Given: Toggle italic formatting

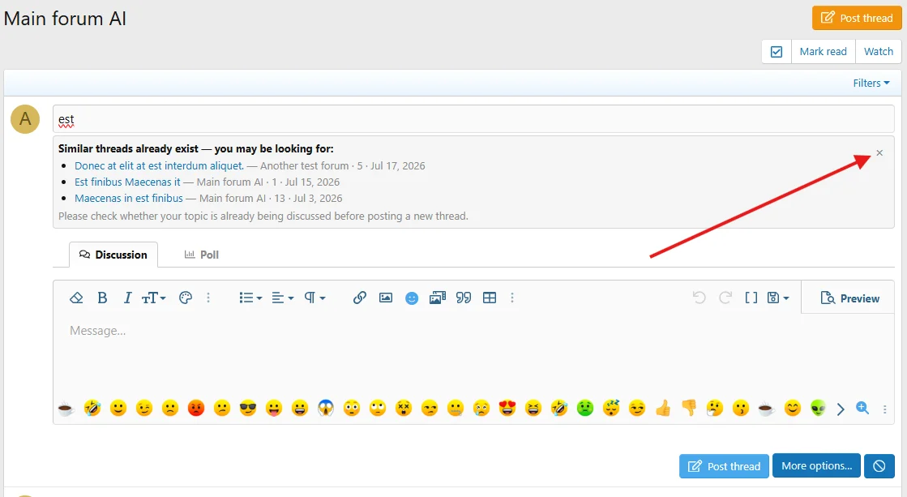Looking at the screenshot, I should (x=127, y=298).
